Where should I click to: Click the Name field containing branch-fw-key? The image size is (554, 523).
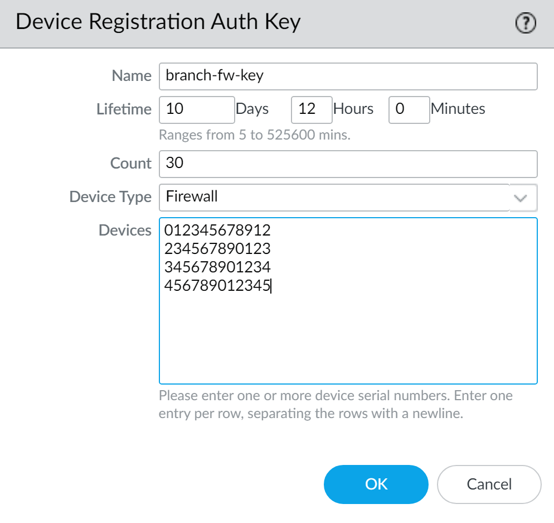point(348,76)
